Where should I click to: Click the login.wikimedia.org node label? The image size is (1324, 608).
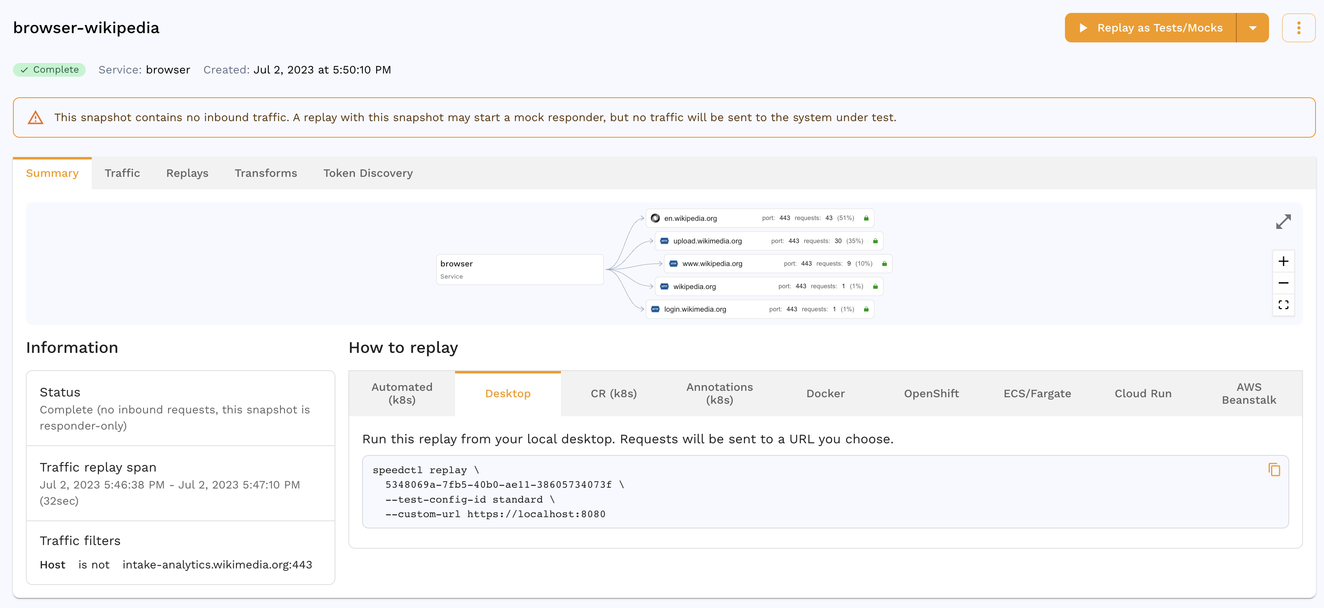point(695,309)
